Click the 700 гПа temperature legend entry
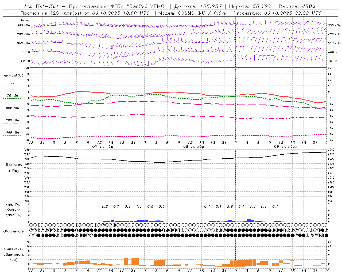342x273 pixels. pyautogui.click(x=13, y=120)
